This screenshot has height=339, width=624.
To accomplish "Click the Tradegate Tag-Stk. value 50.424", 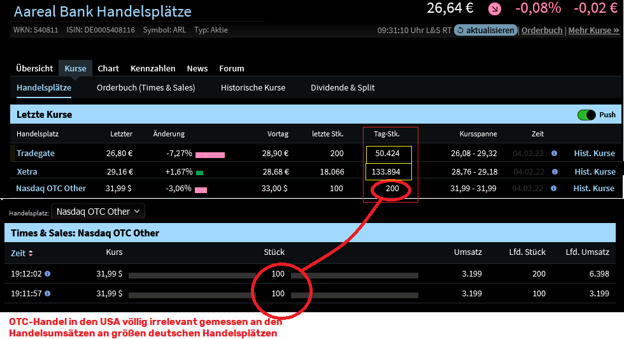I will 387,154.
